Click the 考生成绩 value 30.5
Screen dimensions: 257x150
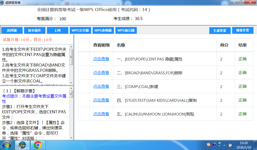tap(139, 18)
